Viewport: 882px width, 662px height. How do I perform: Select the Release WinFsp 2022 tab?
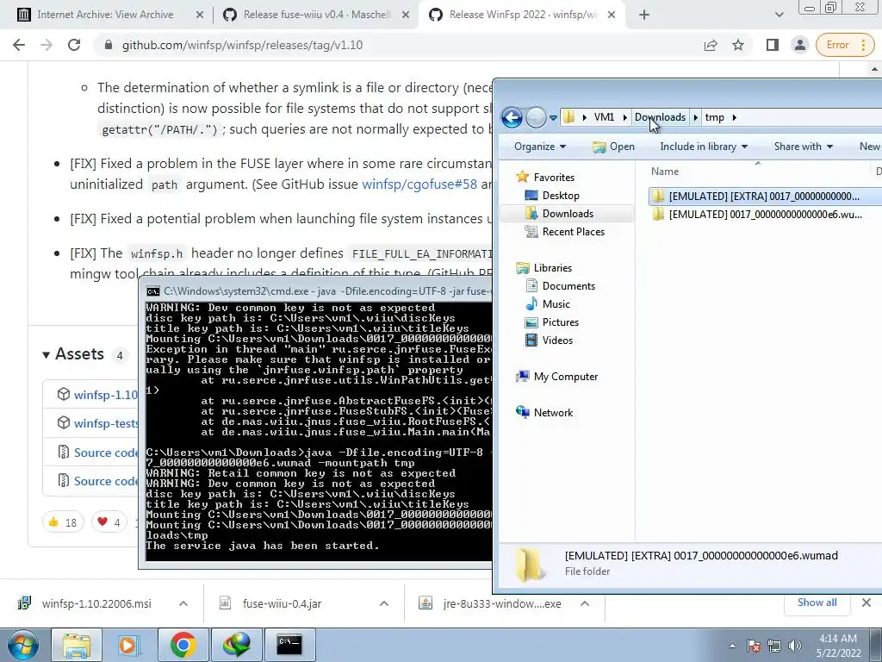click(523, 15)
